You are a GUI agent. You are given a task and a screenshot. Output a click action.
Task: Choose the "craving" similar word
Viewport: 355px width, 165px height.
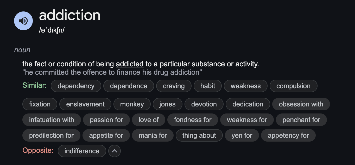click(174, 86)
